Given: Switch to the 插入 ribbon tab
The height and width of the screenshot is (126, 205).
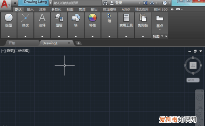Looking at the screenshot, I should point(30,10).
